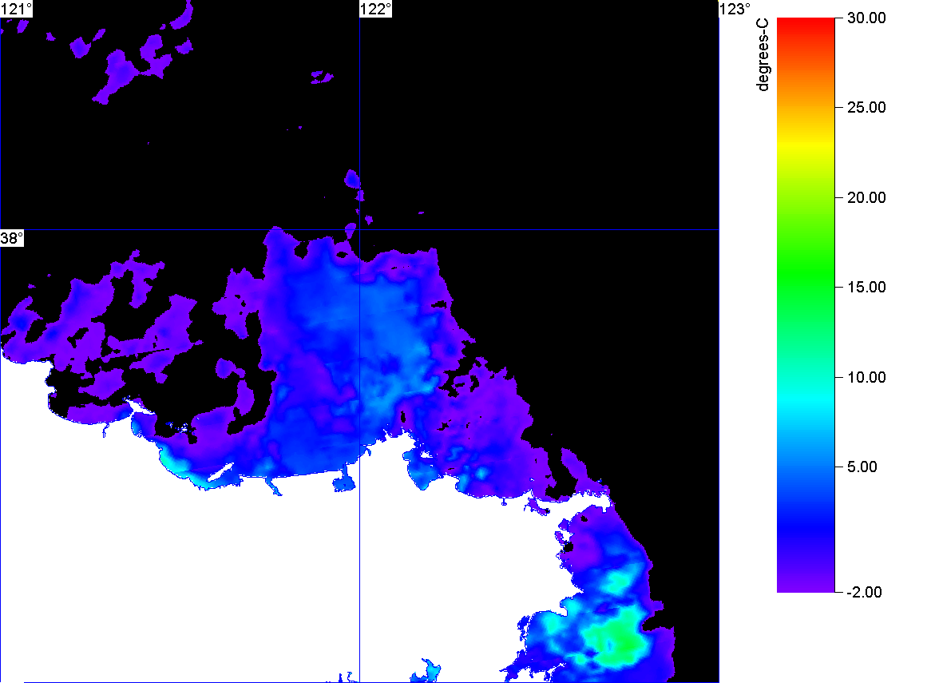This screenshot has height=683, width=931.
Task: Click the 10.00 colorbar value
Action: pos(866,377)
